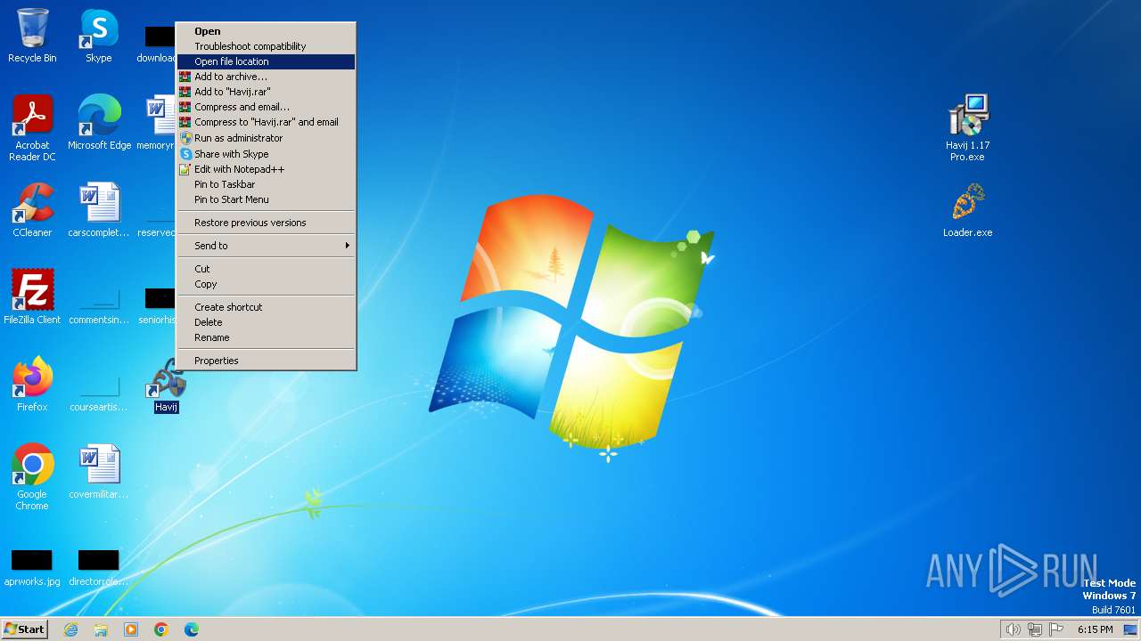Choose Properties in the context menu
The height and width of the screenshot is (641, 1141).
click(x=267, y=361)
